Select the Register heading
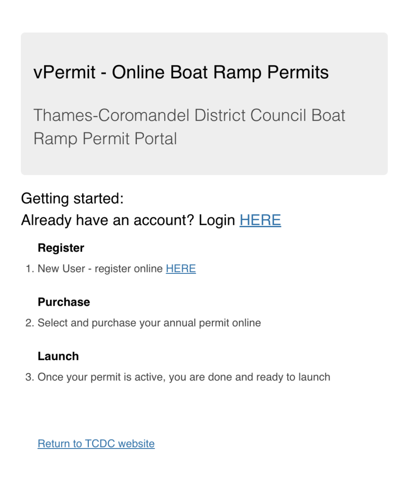 [61, 248]
